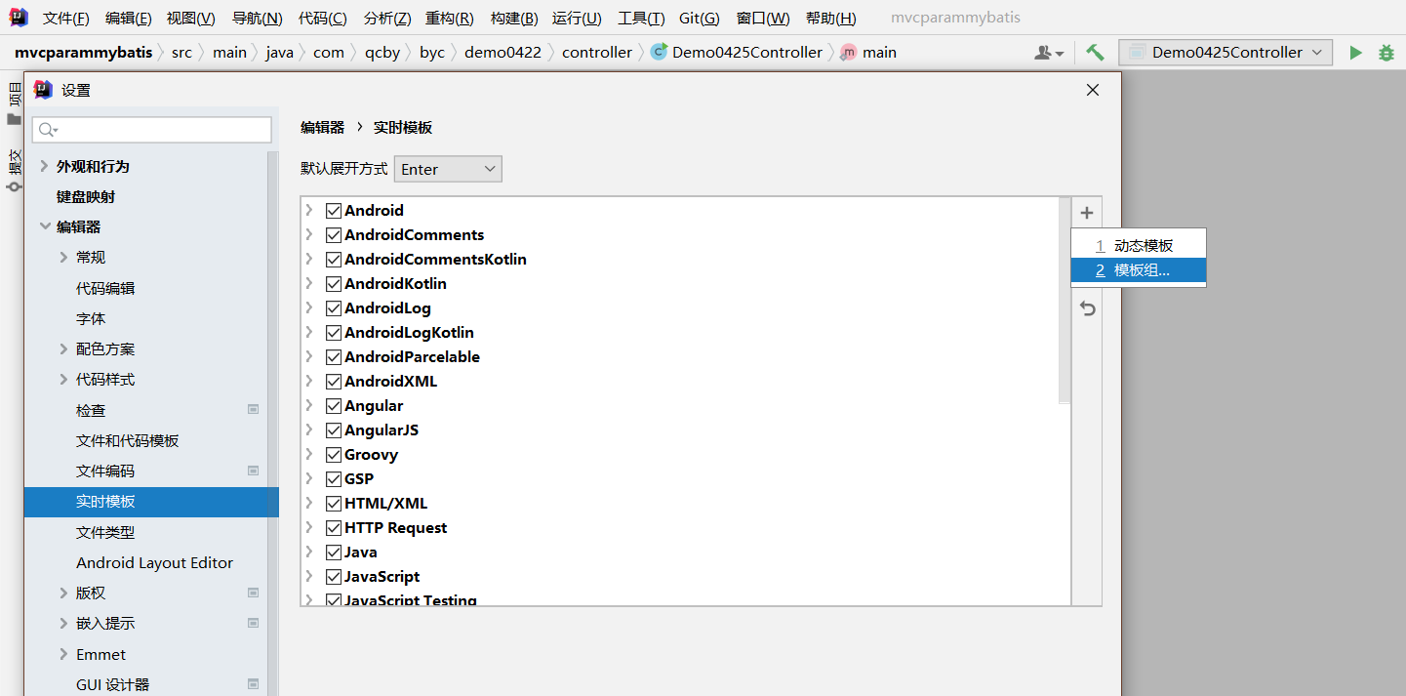Open the 代码(C) menu

322,19
